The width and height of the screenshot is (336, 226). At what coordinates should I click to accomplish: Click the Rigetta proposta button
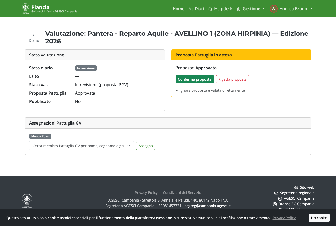[x=233, y=79]
